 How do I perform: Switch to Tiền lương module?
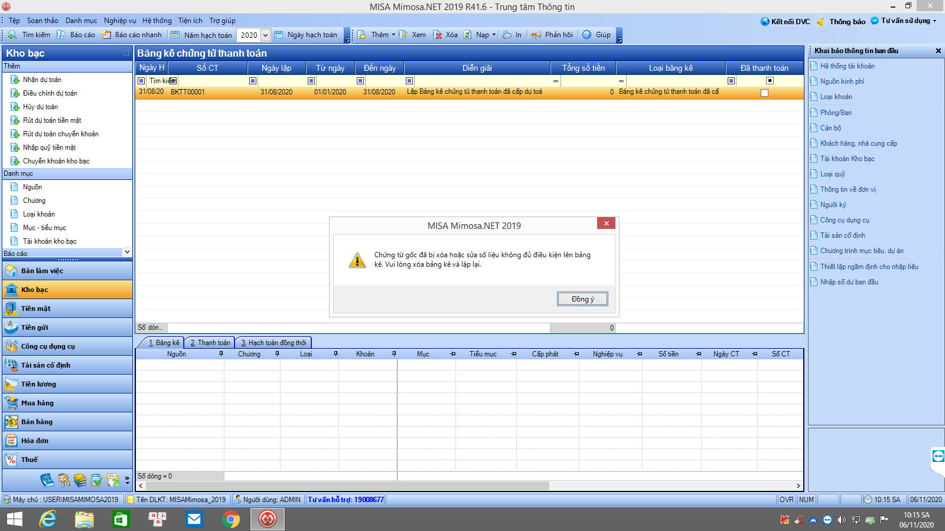[x=67, y=384]
